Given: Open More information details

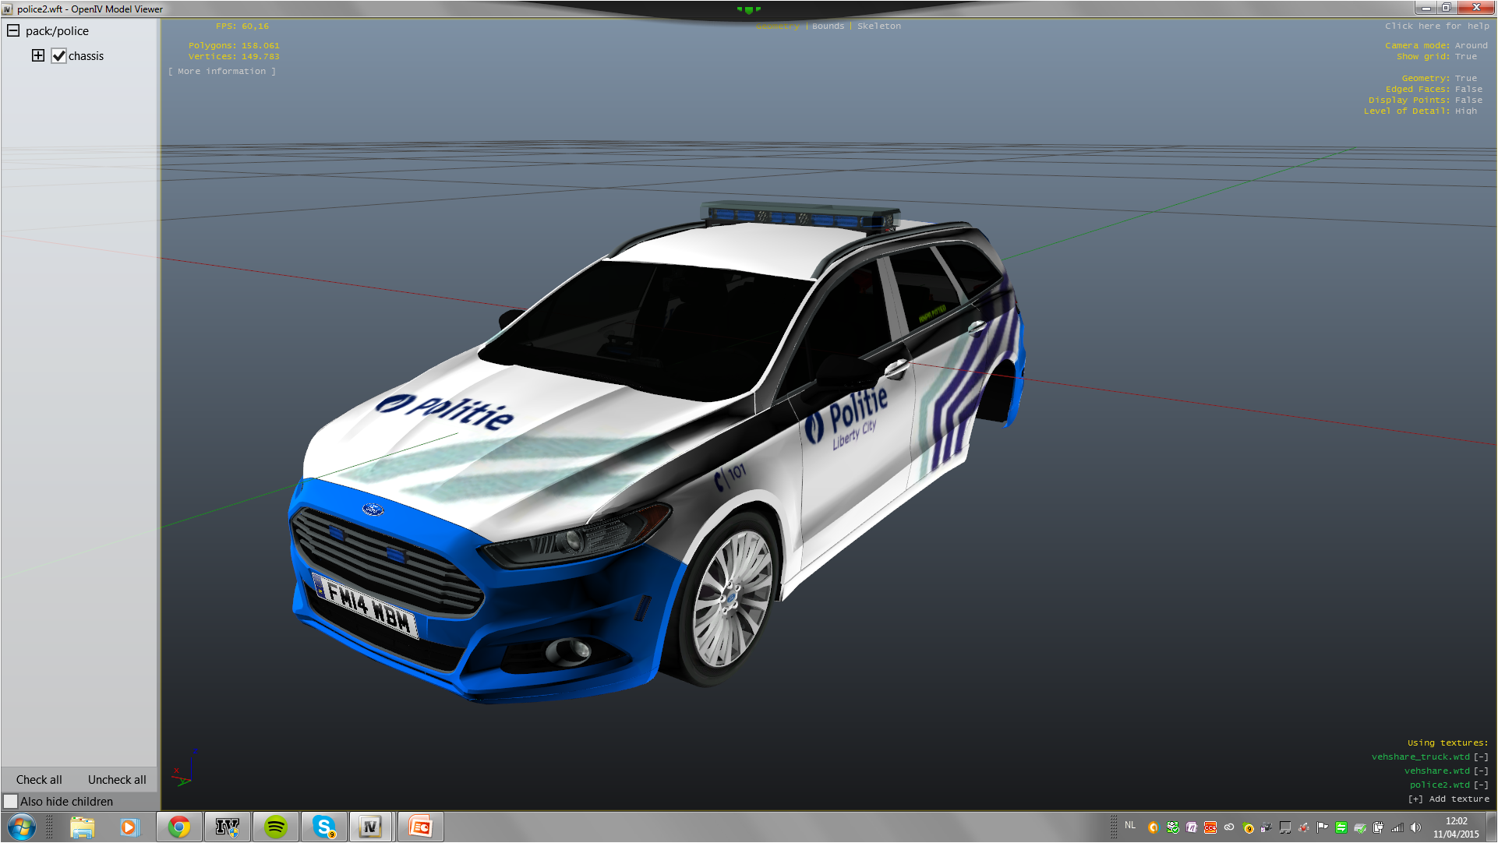Looking at the screenshot, I should [x=222, y=71].
